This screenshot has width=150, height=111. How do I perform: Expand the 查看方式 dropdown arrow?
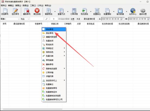(x=68, y=12)
